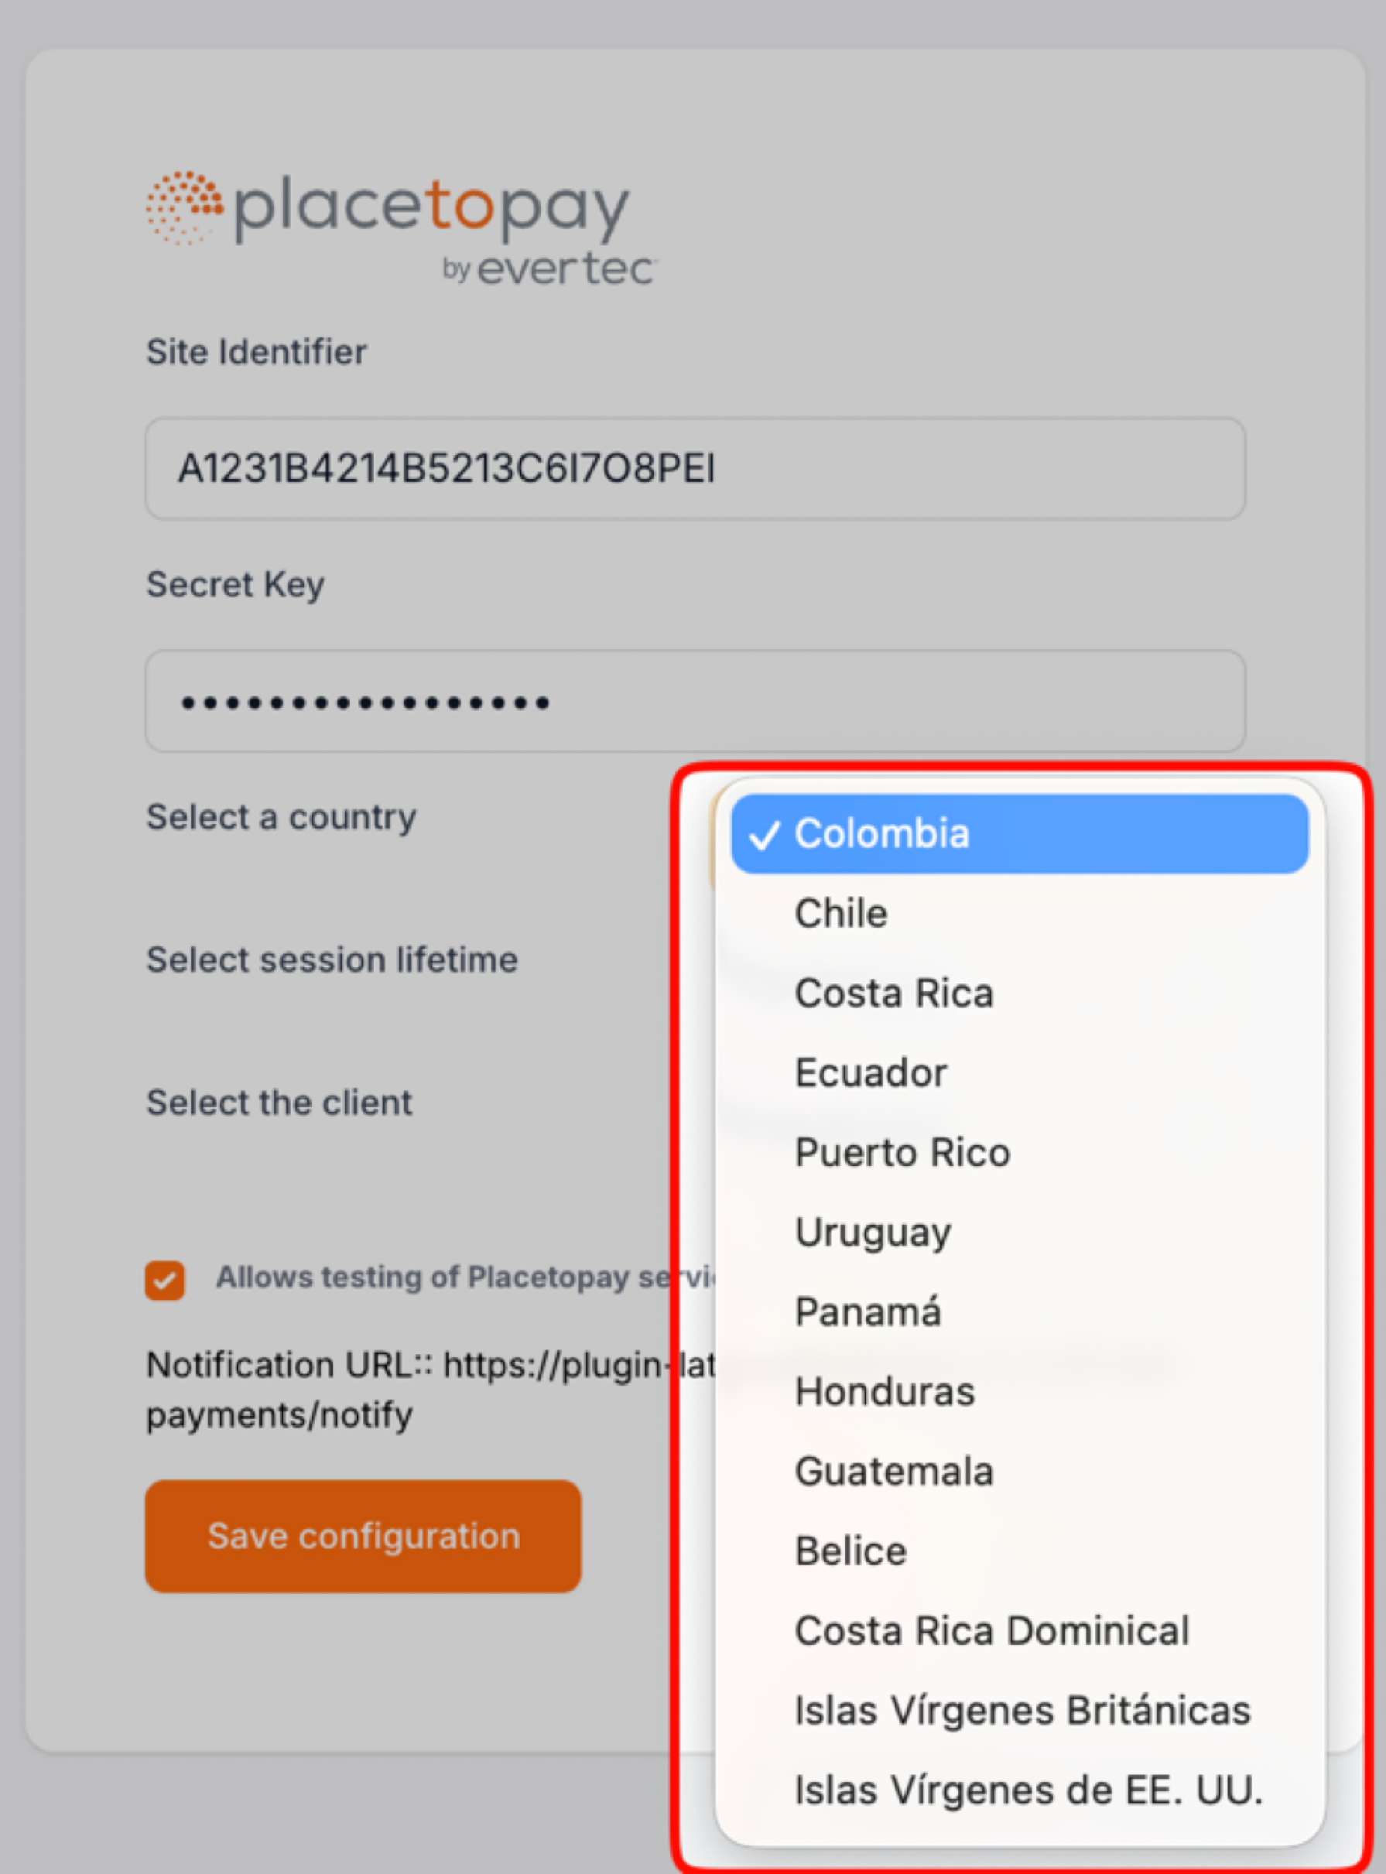Select Uruguay in the country menu
Image resolution: width=1386 pixels, height=1874 pixels.
(x=873, y=1233)
